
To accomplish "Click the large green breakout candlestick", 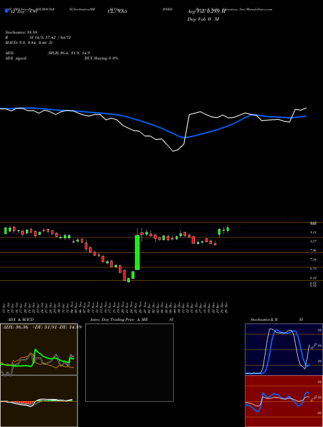I will [x=138, y=252].
